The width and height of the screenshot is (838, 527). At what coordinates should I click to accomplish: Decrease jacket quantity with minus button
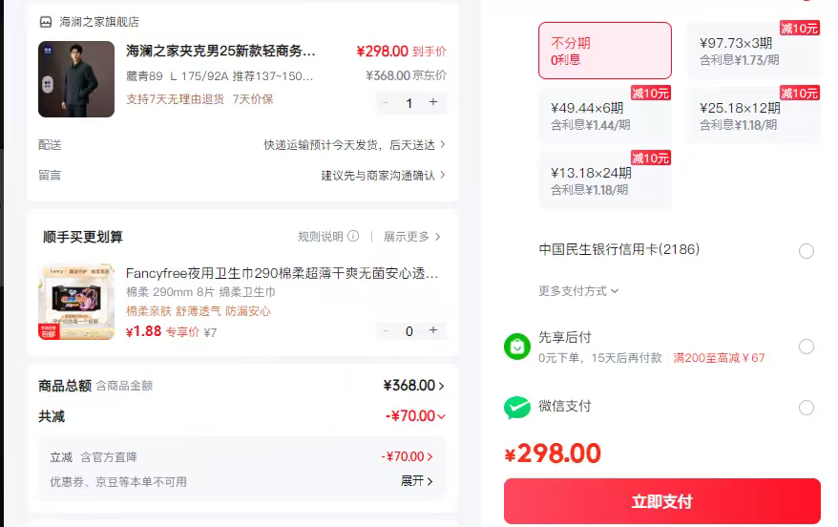(x=386, y=102)
